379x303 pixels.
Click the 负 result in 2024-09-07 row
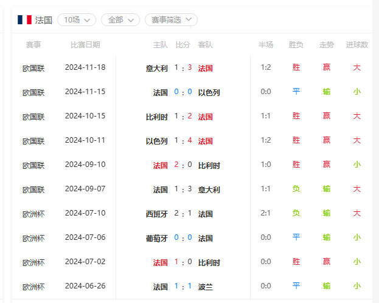click(296, 189)
